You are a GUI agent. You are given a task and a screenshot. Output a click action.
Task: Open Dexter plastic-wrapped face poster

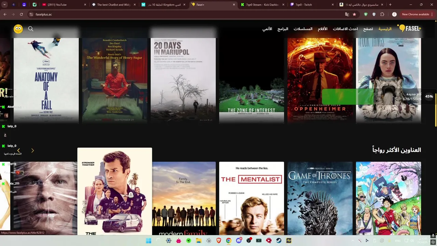coord(45,198)
